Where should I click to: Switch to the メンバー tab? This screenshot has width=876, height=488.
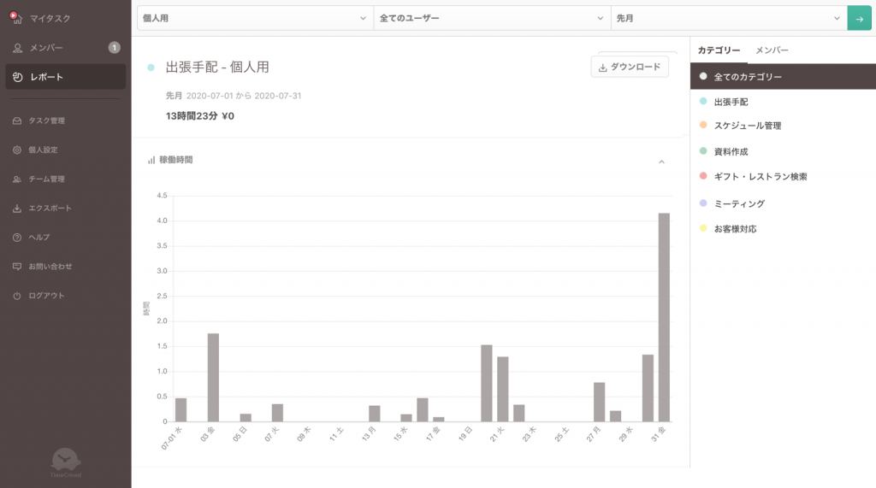[772, 50]
